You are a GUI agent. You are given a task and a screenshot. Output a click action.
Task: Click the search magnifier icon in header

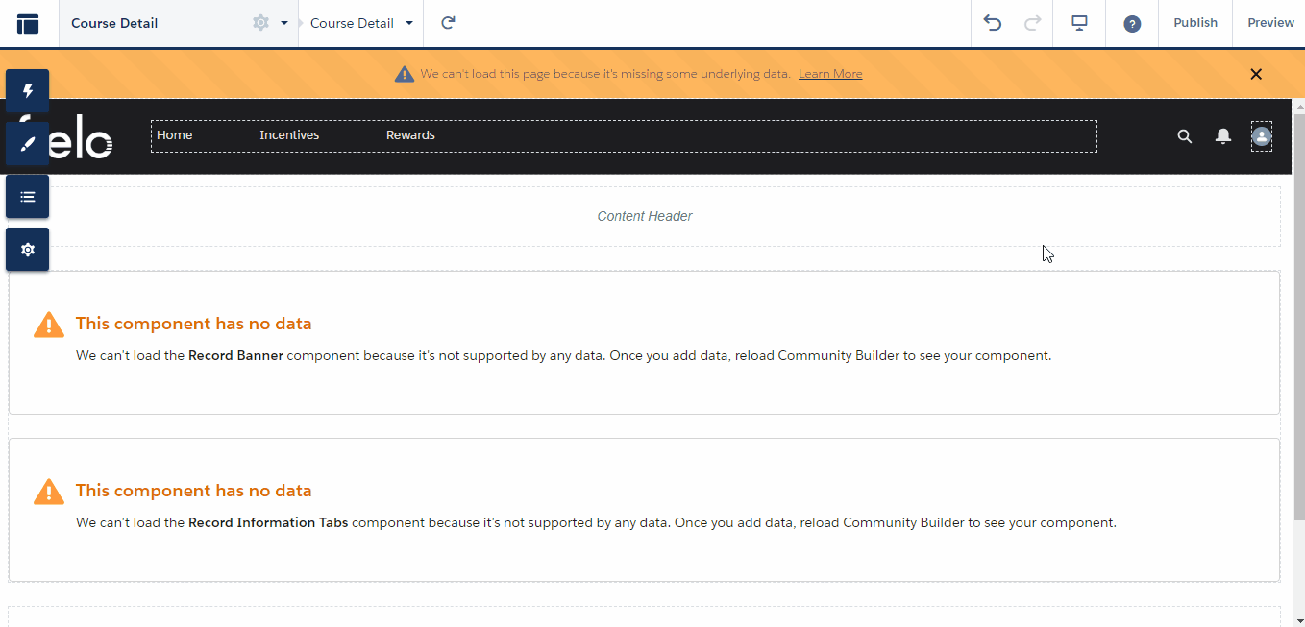(x=1185, y=136)
